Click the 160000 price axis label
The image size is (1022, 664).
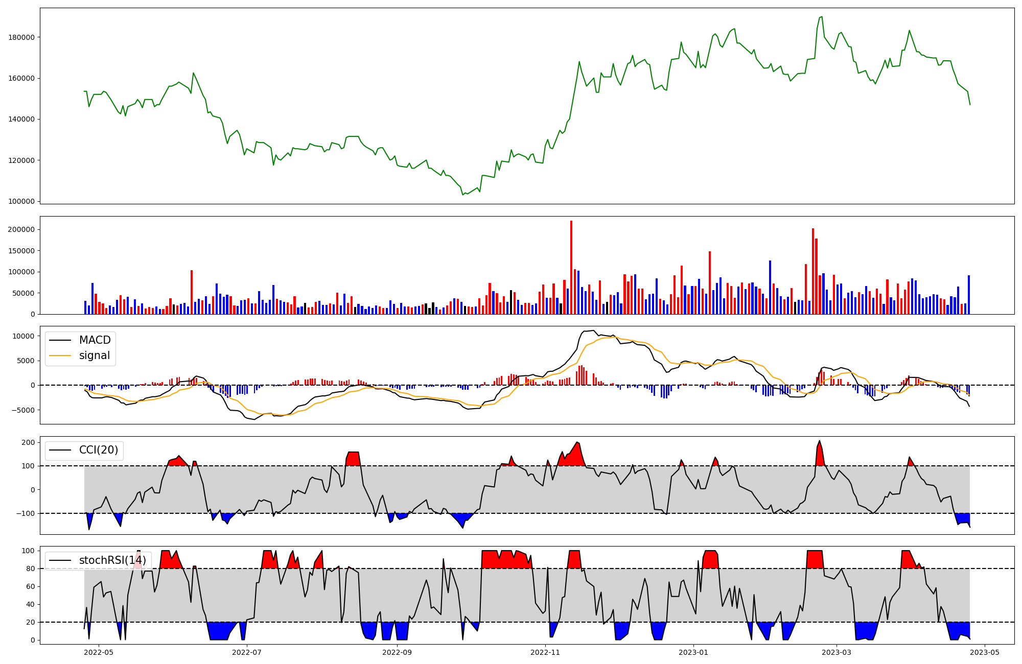click(21, 78)
